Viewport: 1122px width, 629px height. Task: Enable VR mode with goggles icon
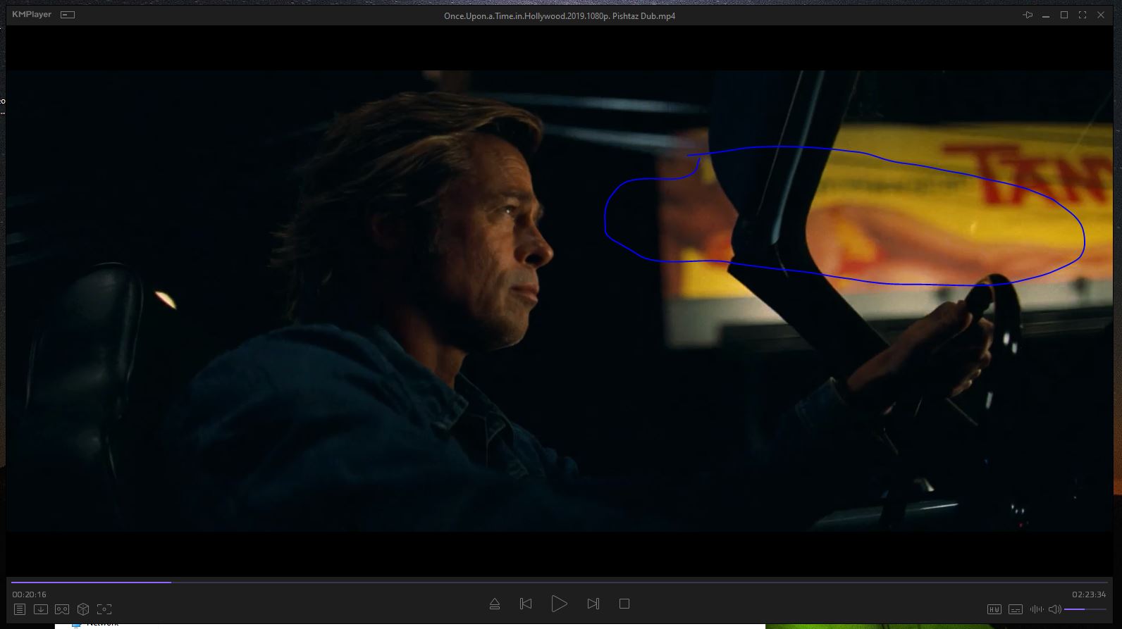click(x=62, y=609)
